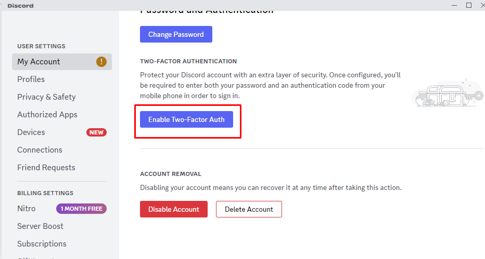
Task: Click the Change Password button
Action: point(176,34)
